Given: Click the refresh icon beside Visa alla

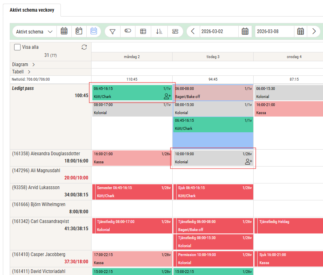Looking at the screenshot, I should [x=84, y=47].
